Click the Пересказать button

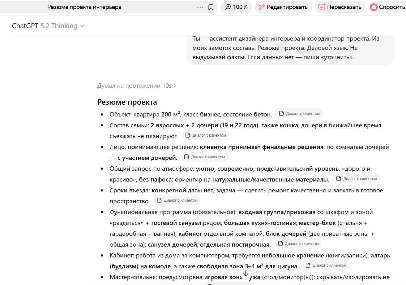pyautogui.click(x=340, y=7)
